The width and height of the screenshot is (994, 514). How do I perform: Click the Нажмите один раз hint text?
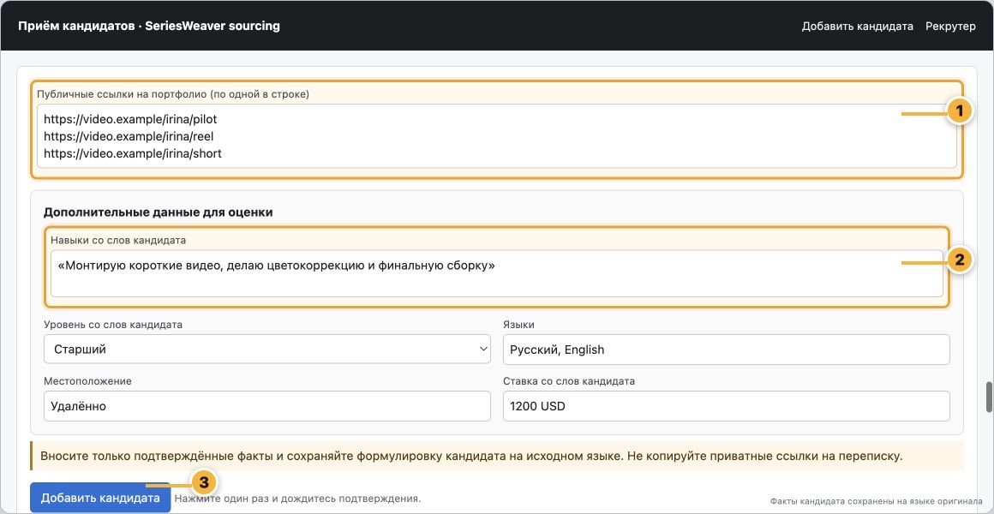point(297,499)
